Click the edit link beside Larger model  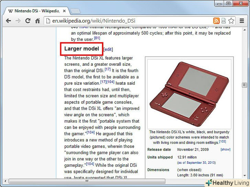coord(108,49)
